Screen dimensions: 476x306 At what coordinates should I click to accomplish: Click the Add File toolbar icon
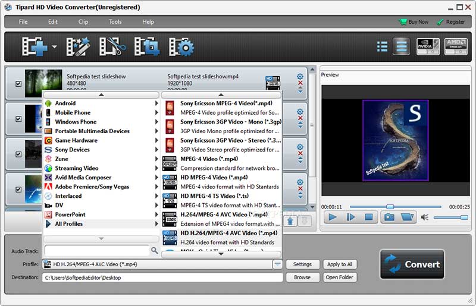tap(34, 46)
